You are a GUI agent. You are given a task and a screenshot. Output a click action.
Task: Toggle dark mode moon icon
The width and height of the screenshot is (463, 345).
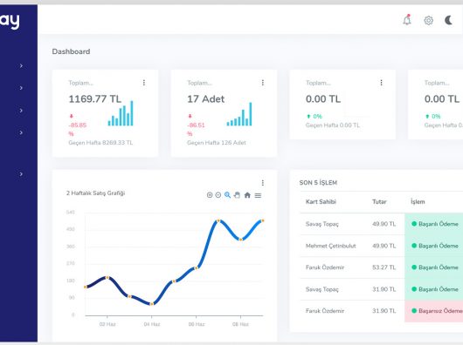coord(448,20)
